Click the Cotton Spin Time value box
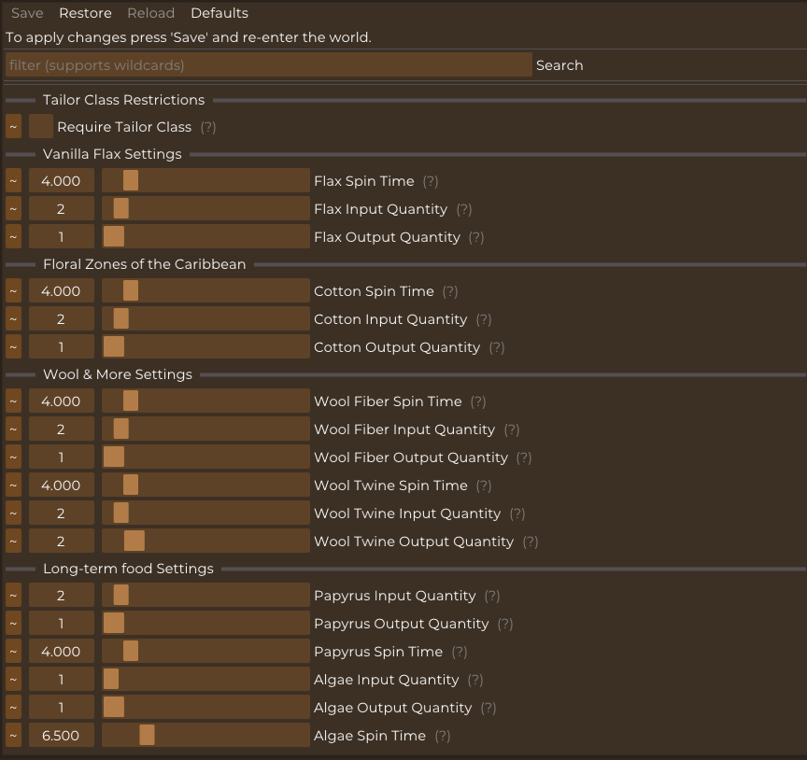 coord(61,291)
